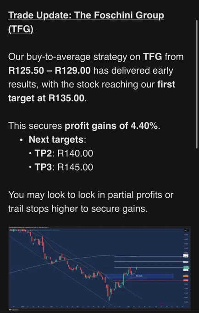Click the bold text first target at R135.00
199x313 pixels.
coord(92,91)
